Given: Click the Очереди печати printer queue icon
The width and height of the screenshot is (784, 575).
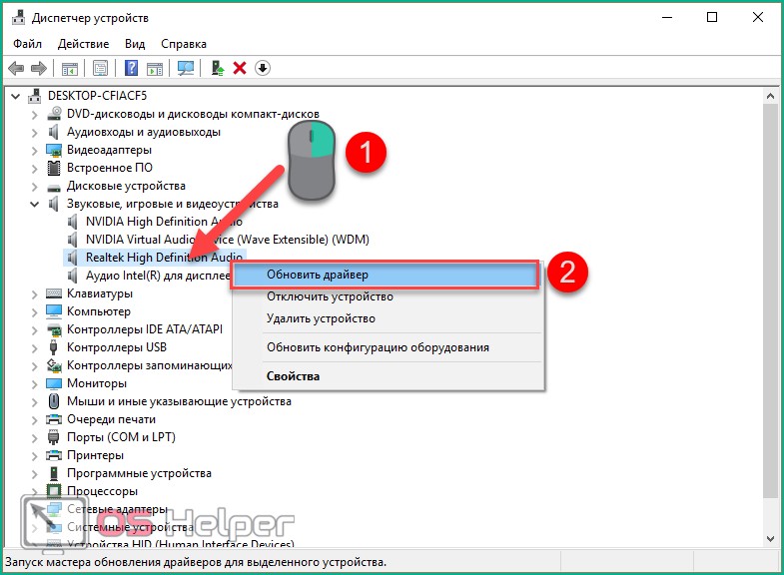Looking at the screenshot, I should pos(54,419).
